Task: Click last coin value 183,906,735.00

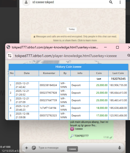Action: 118,85
